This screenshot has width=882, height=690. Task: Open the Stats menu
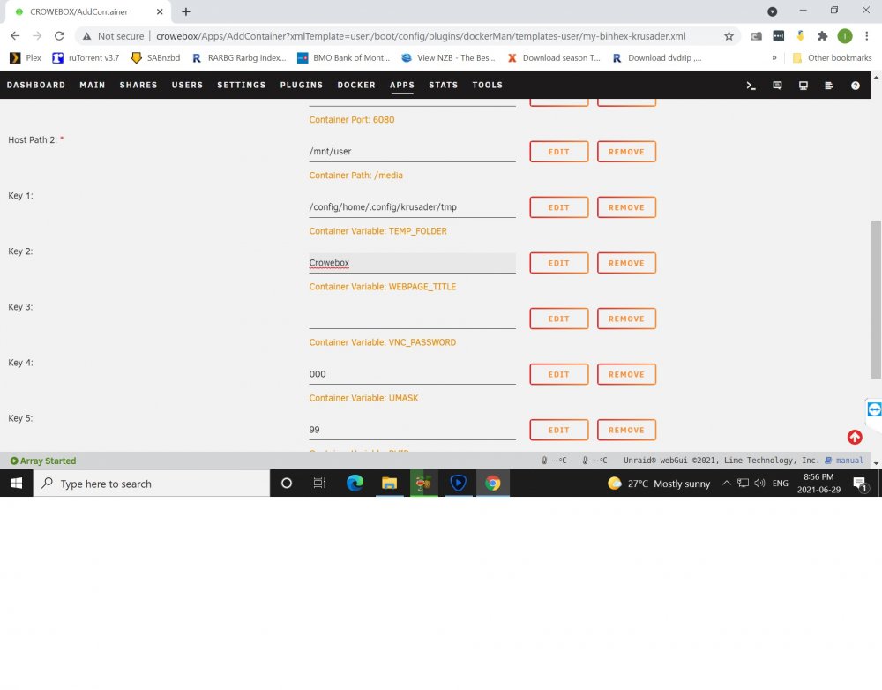pyautogui.click(x=444, y=85)
